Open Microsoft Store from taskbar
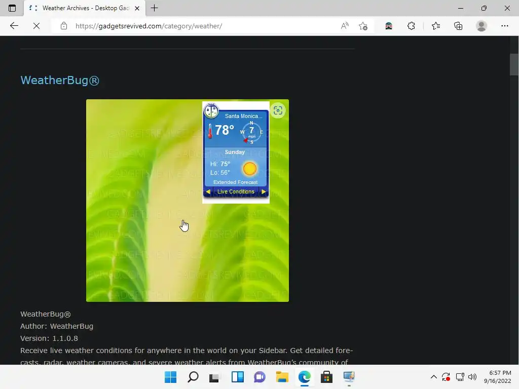This screenshot has height=389, width=519. [x=327, y=377]
